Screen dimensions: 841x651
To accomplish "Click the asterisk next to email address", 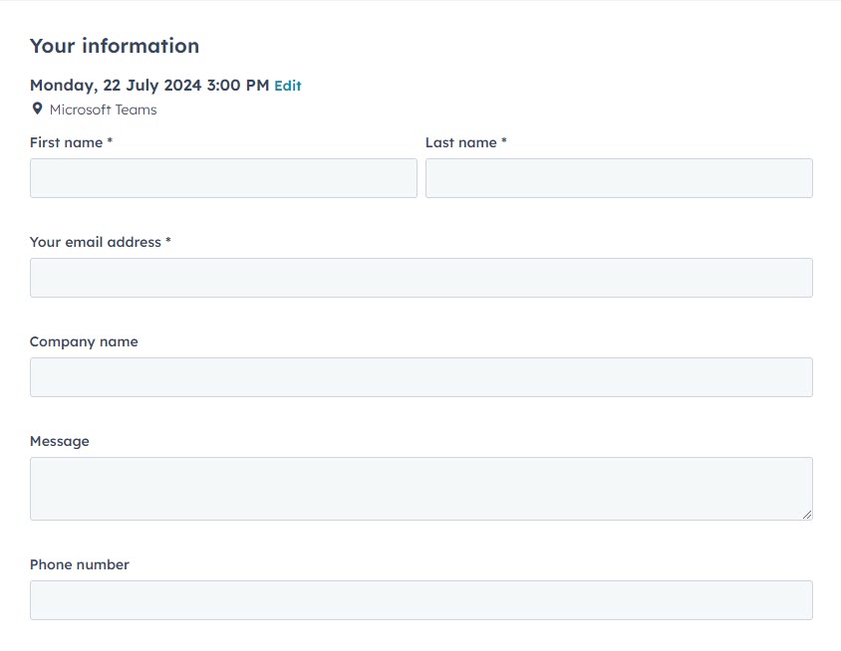I will (168, 242).
